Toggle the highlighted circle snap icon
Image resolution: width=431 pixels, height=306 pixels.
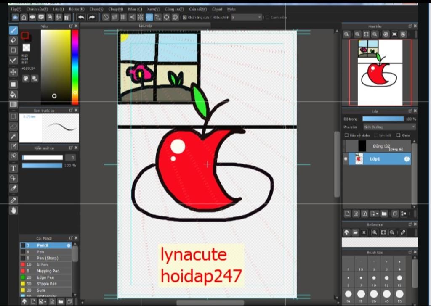(x=149, y=17)
